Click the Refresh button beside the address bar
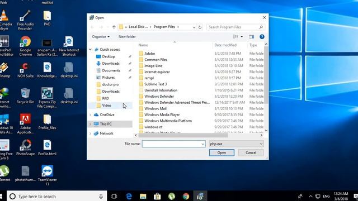Screen dimensions: 358x201 click(x=200, y=27)
